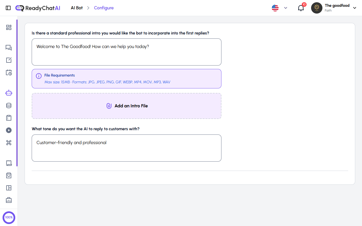This screenshot has height=226, width=362.
Task: Select Configure in the breadcrumb
Action: pos(104,8)
